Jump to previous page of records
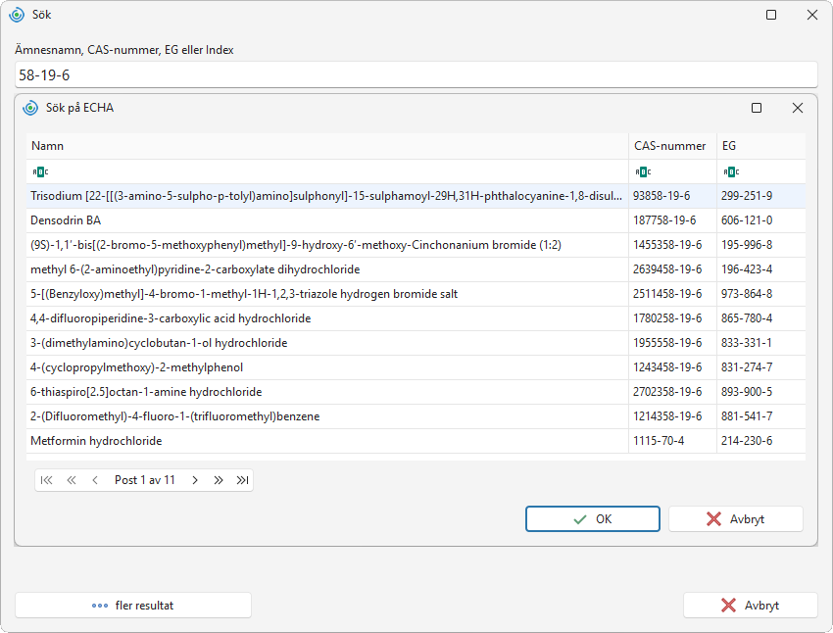 click(x=72, y=480)
